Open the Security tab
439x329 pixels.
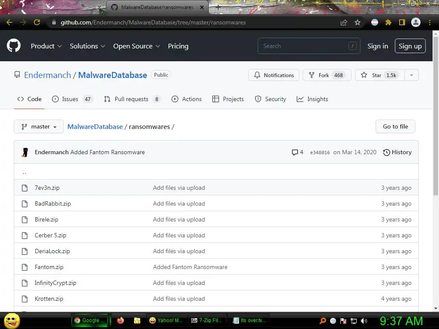click(x=271, y=99)
